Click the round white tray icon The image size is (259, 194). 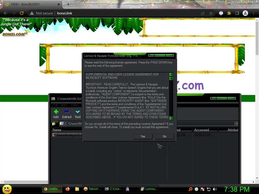197,189
